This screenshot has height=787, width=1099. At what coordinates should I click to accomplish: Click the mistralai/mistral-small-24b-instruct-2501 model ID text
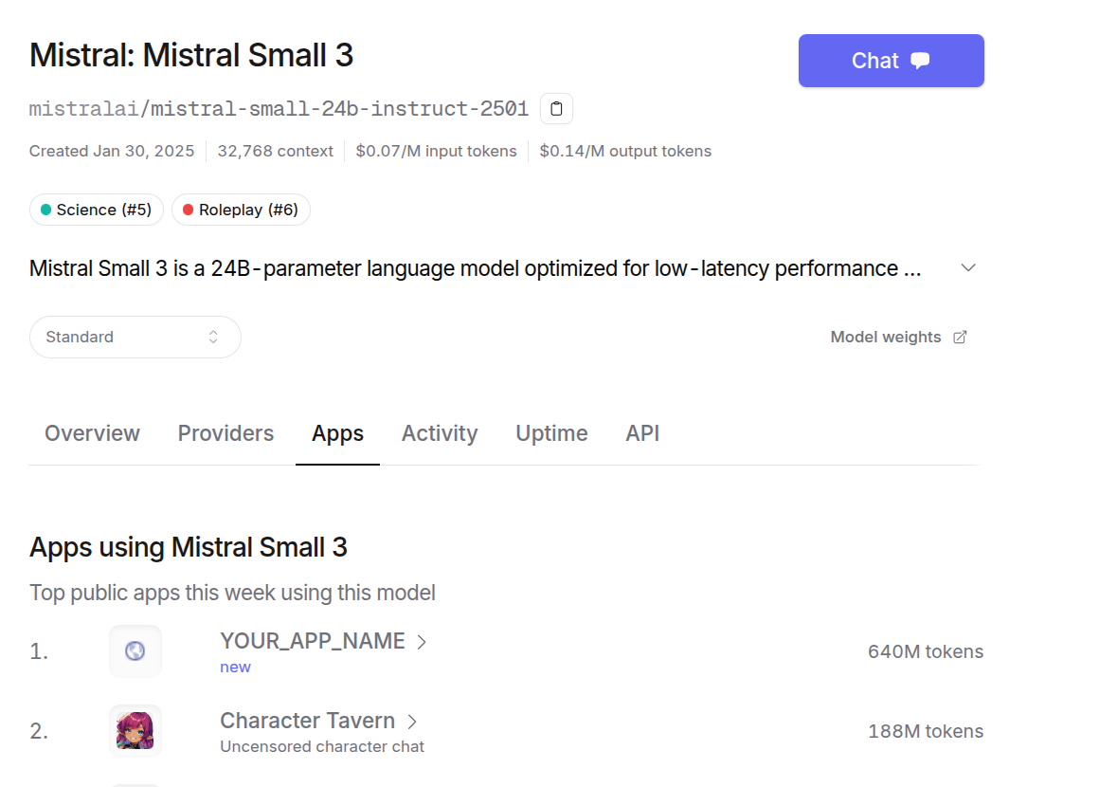[x=279, y=109]
